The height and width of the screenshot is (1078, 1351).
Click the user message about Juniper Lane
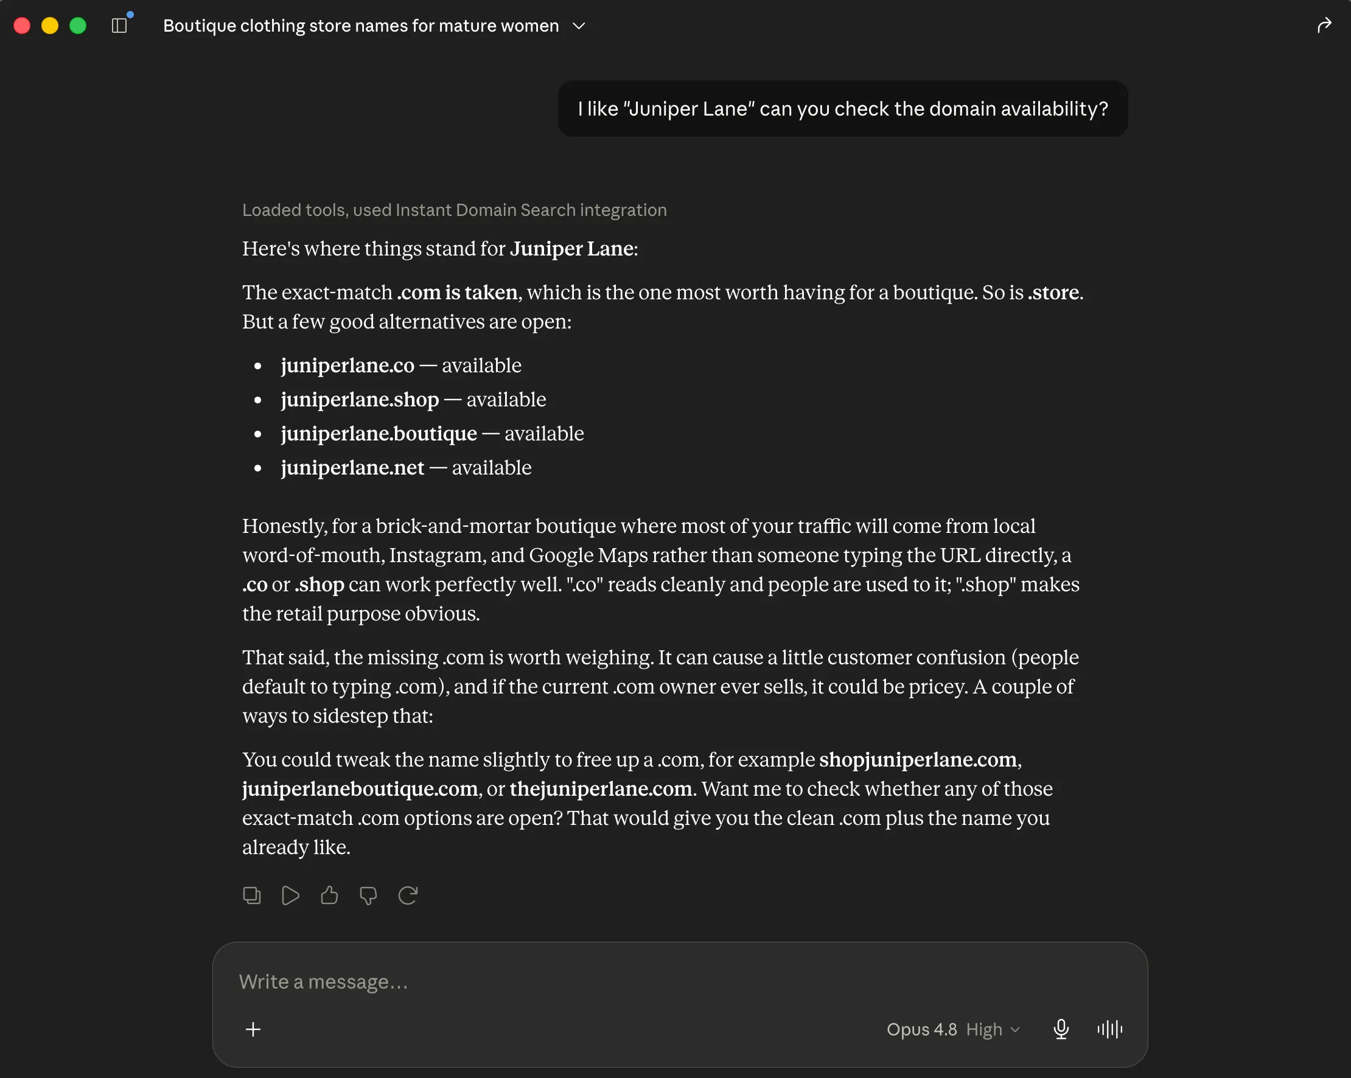[843, 108]
